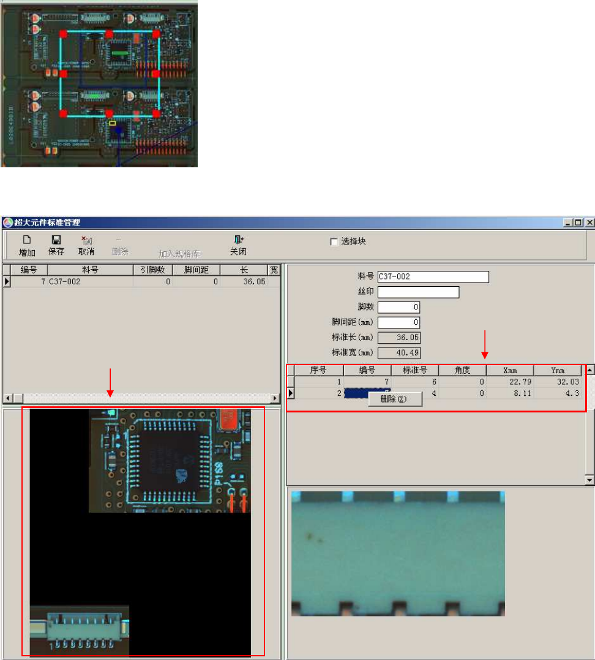Viewport: 595px width, 660px height.
Task: Click the 增加 (Add) toolbar icon
Action: coord(27,240)
